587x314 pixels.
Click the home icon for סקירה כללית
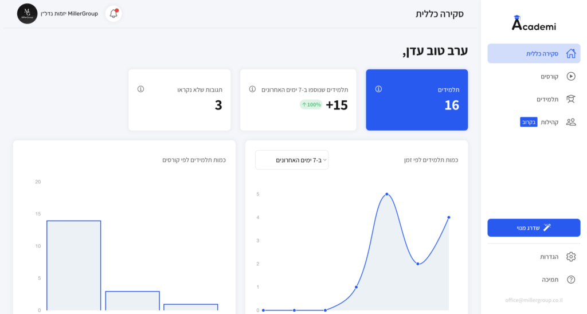pos(570,53)
